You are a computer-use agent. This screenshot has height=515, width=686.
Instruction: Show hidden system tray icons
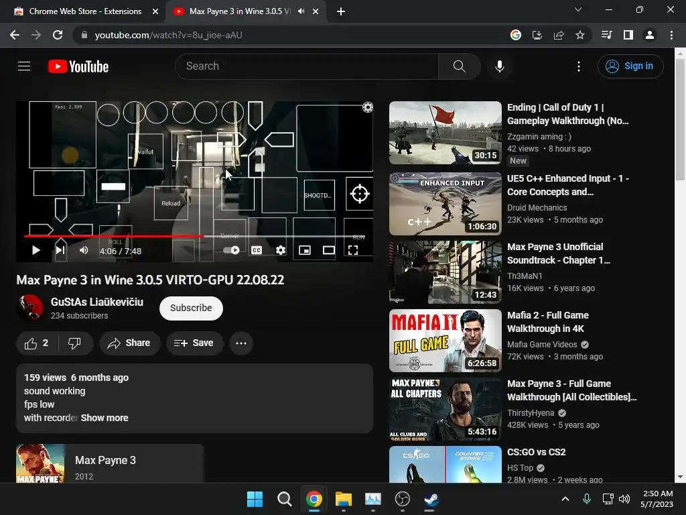pos(565,499)
